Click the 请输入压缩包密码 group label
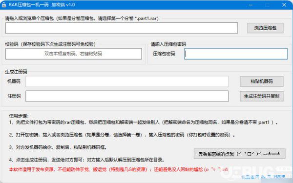This screenshot has height=183, width=293. pyautogui.click(x=168, y=44)
